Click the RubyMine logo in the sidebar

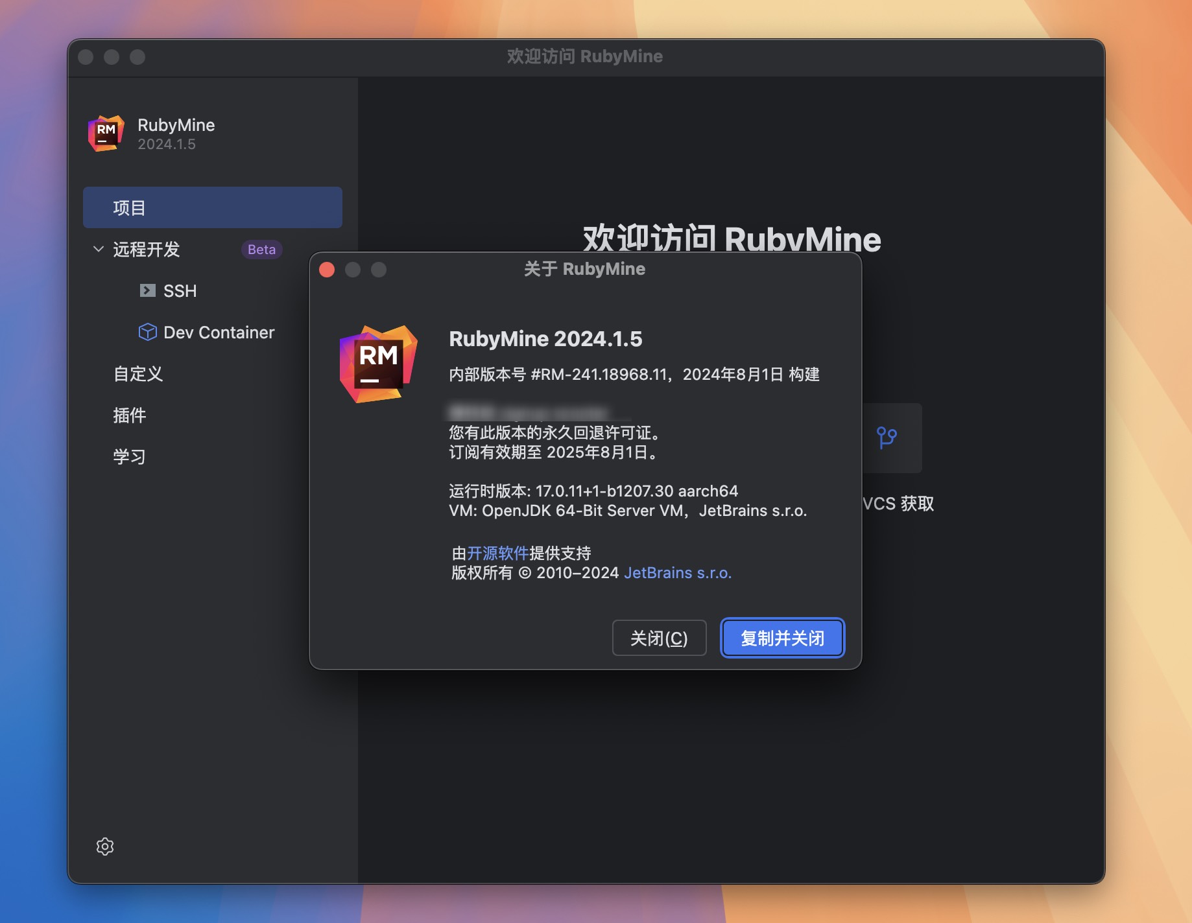pos(106,133)
